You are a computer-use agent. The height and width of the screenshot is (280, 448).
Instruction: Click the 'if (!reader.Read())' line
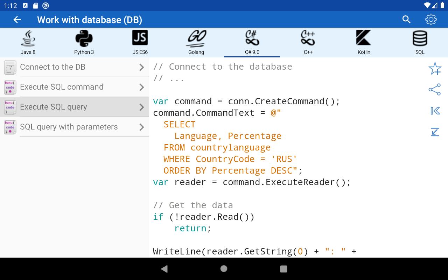click(x=204, y=217)
